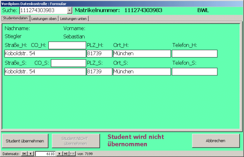This screenshot has height=157, width=244.
Task: Click the Telefon_S input field
Action: click(x=194, y=72)
